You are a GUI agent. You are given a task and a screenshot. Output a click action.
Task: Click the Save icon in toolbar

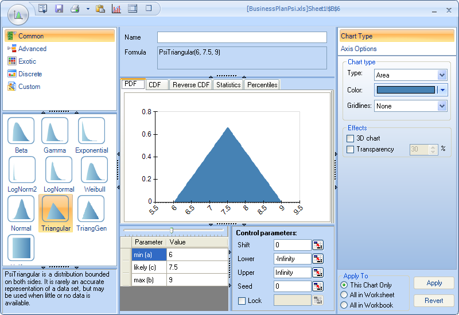pyautogui.click(x=59, y=9)
